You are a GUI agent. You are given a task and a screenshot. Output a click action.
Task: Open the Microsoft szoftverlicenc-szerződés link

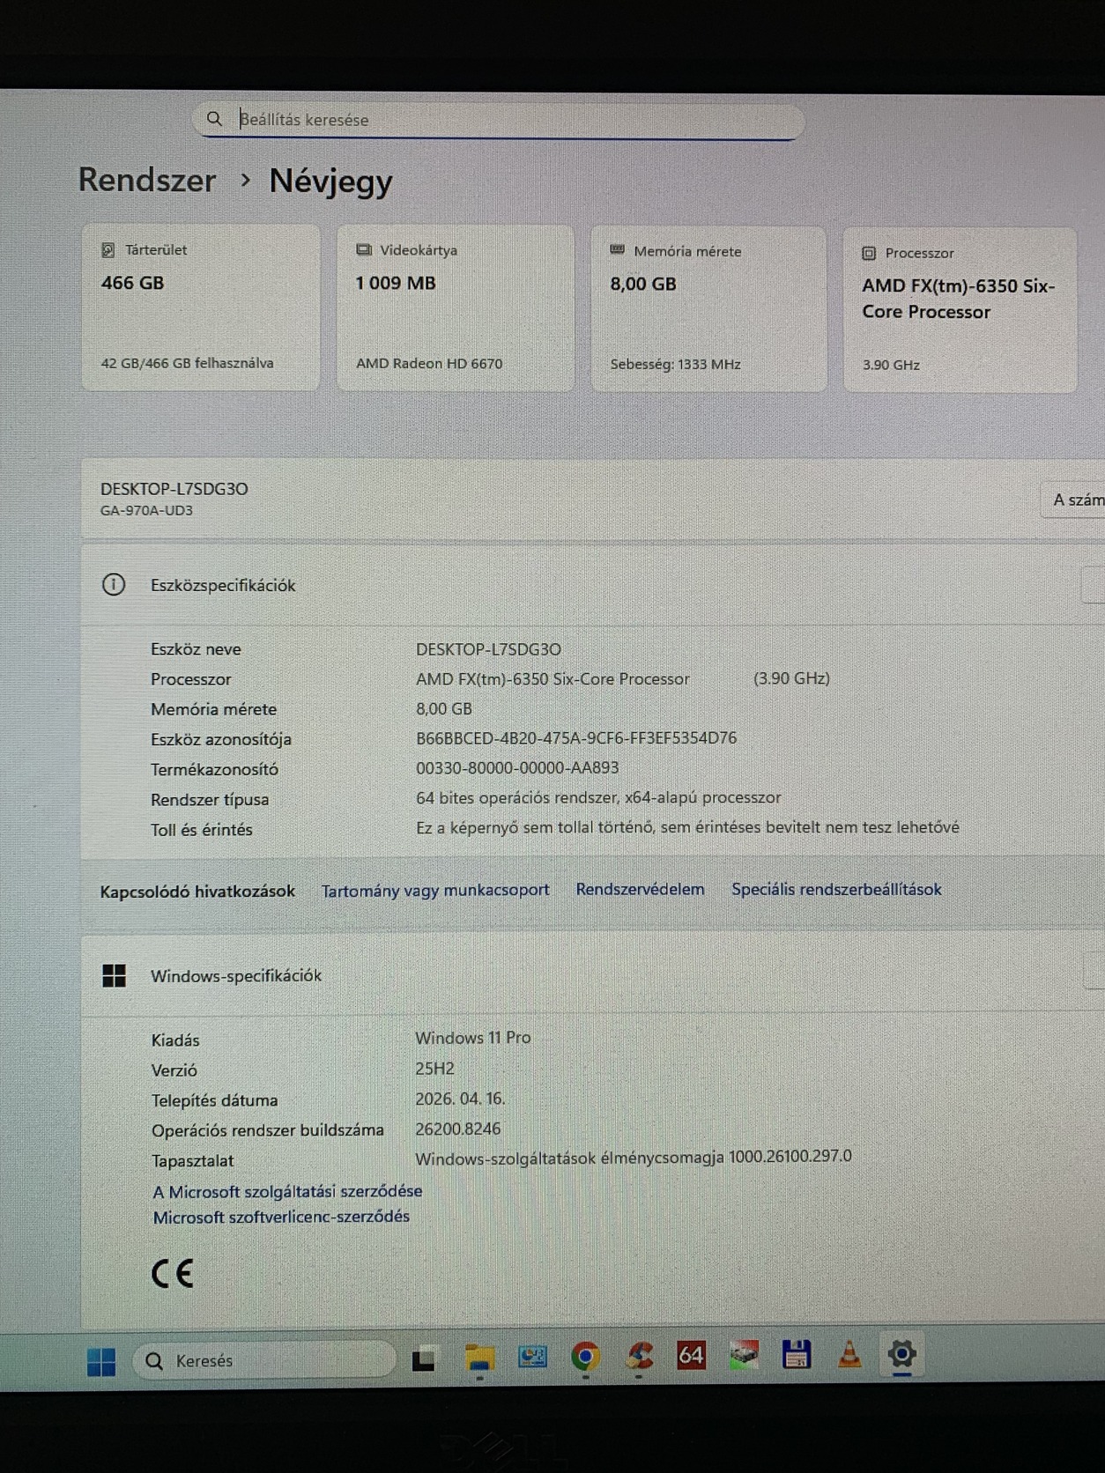(281, 1217)
